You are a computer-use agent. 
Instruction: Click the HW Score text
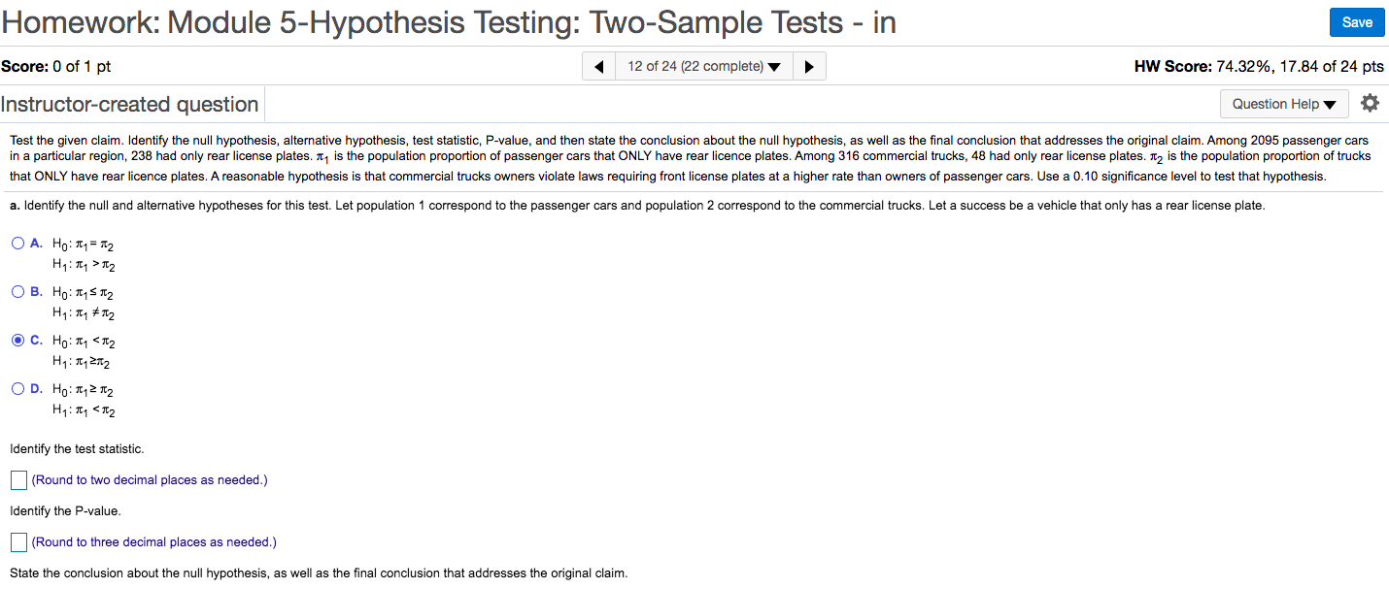pos(1259,66)
